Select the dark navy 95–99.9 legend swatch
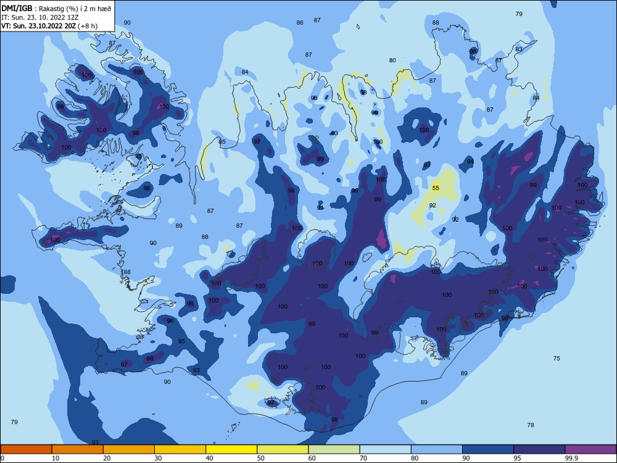The image size is (617, 463). [x=539, y=449]
